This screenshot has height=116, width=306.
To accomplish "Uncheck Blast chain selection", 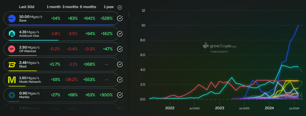I will (120, 64).
